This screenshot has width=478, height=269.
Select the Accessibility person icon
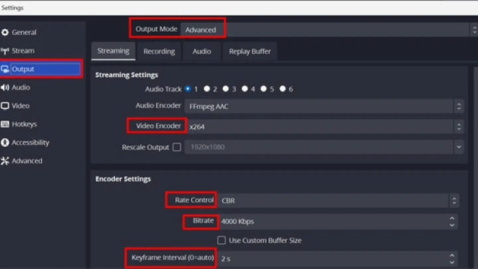point(5,142)
